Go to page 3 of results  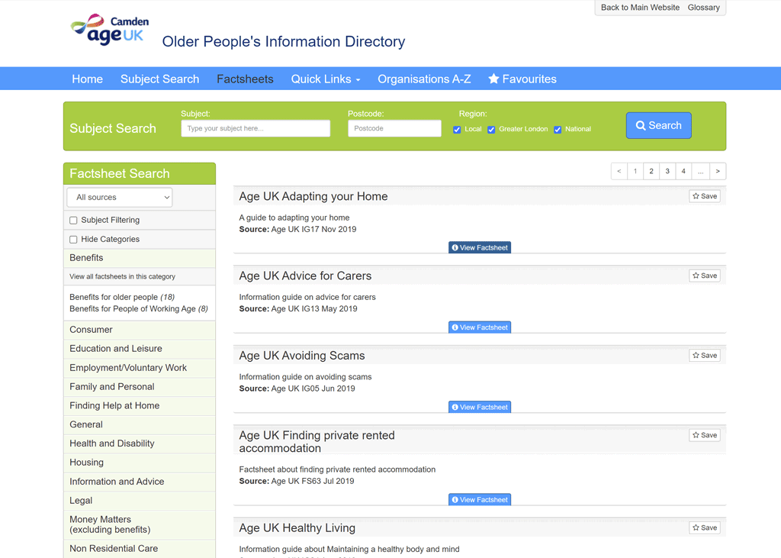pyautogui.click(x=667, y=171)
